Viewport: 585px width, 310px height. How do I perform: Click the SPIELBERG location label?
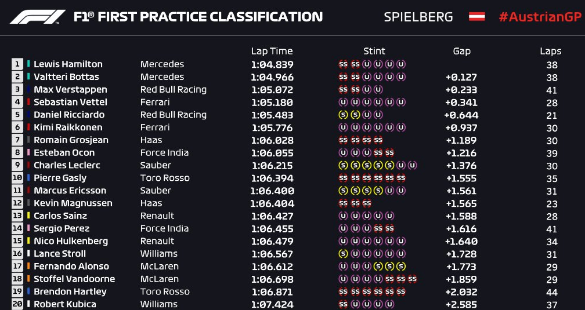418,17
